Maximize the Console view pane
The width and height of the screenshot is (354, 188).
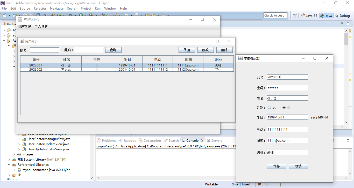coord(348,140)
